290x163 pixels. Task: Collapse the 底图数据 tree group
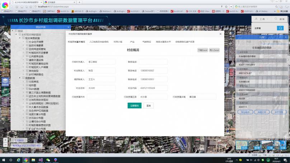click(x=20, y=78)
